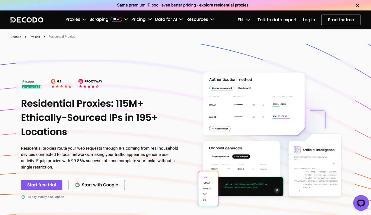Select PHP in the language list
The width and height of the screenshot is (371, 215).
[x=205, y=194]
